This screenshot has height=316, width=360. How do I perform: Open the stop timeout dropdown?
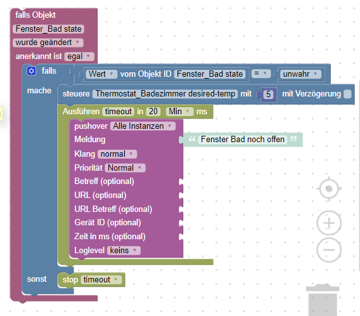pyautogui.click(x=101, y=280)
